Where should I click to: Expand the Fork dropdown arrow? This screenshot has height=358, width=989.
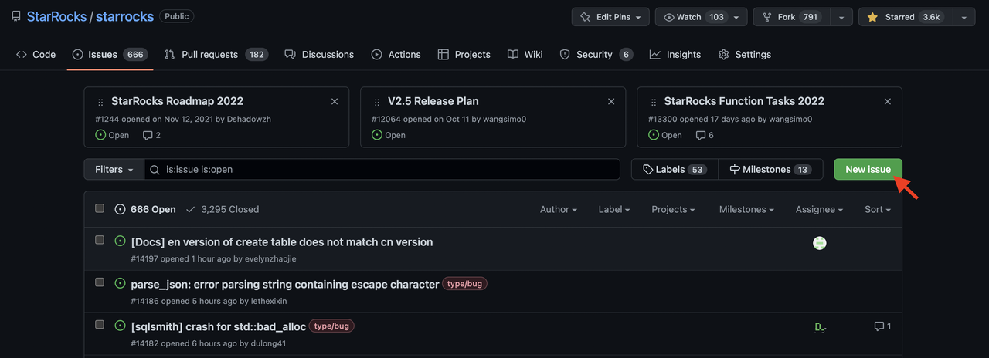(841, 17)
